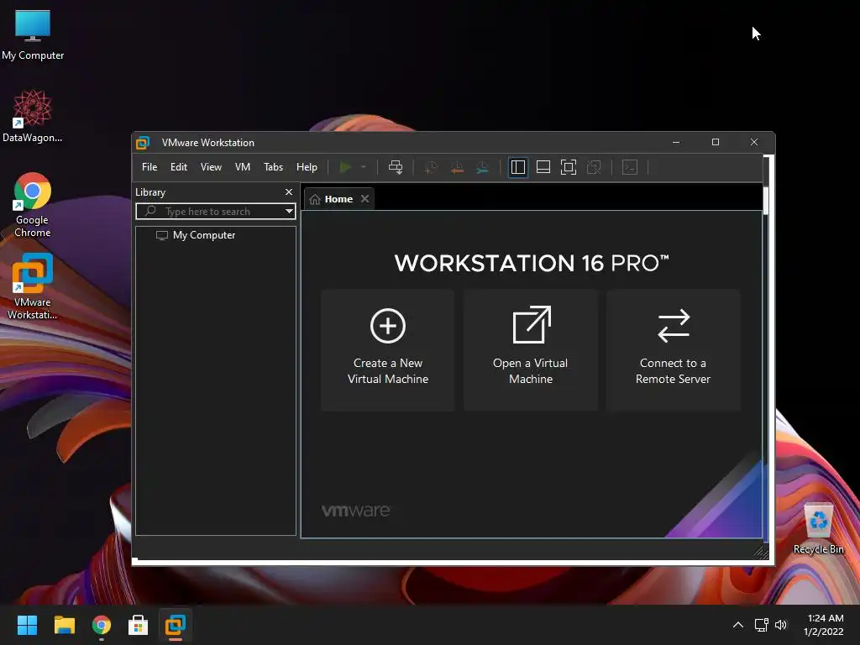Open File Explorer from taskbar
Viewport: 860px width, 645px height.
point(64,625)
